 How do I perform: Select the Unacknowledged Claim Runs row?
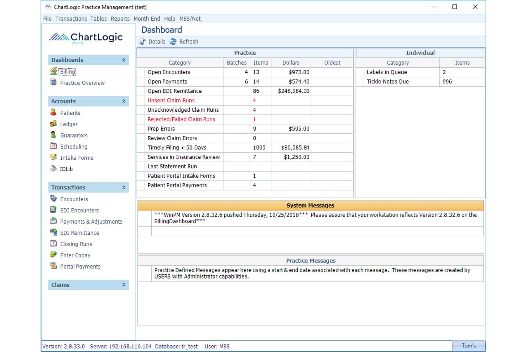(245, 110)
